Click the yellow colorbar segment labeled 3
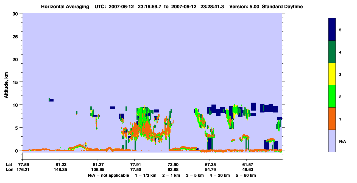Viewport: 357px width, 183px height. pyautogui.click(x=332, y=74)
